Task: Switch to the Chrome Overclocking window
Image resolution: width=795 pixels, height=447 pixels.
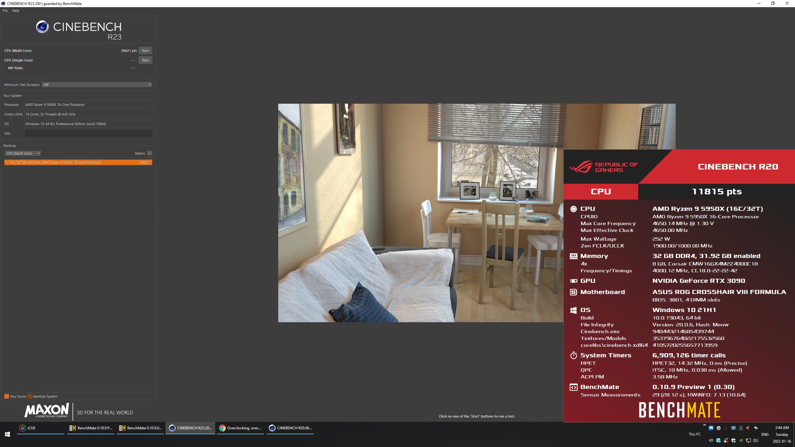Action: (x=240, y=428)
